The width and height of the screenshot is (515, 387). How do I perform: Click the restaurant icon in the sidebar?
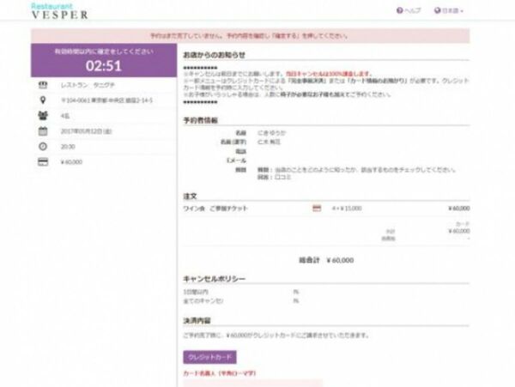click(43, 87)
